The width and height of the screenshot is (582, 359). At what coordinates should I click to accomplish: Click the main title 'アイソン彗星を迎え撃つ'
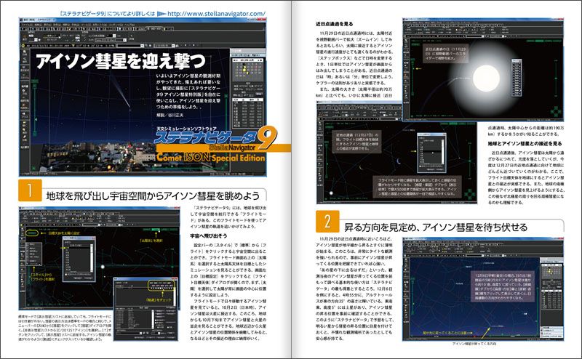[121, 61]
